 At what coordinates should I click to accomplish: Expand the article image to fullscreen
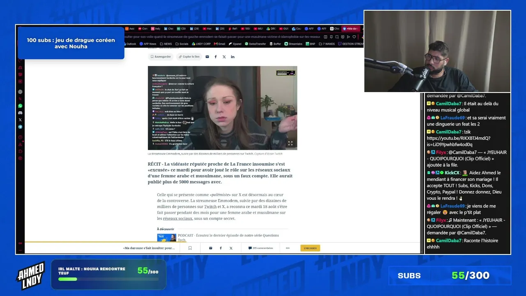290,143
